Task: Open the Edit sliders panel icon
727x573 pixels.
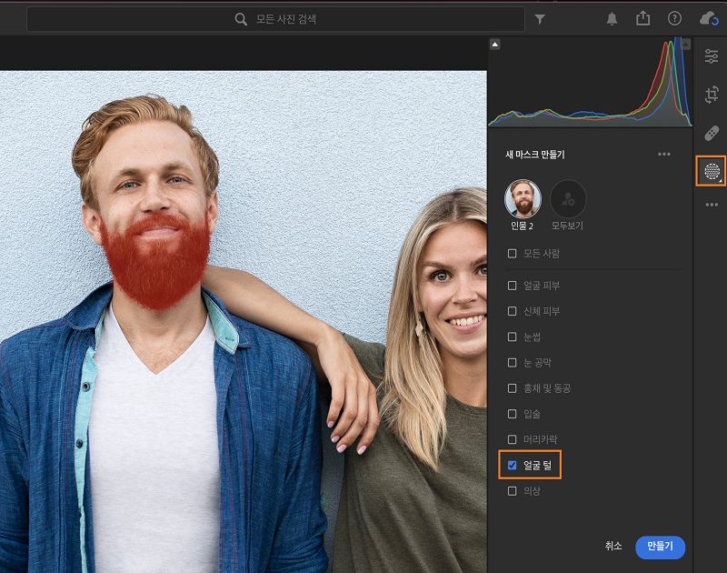Action: click(712, 56)
